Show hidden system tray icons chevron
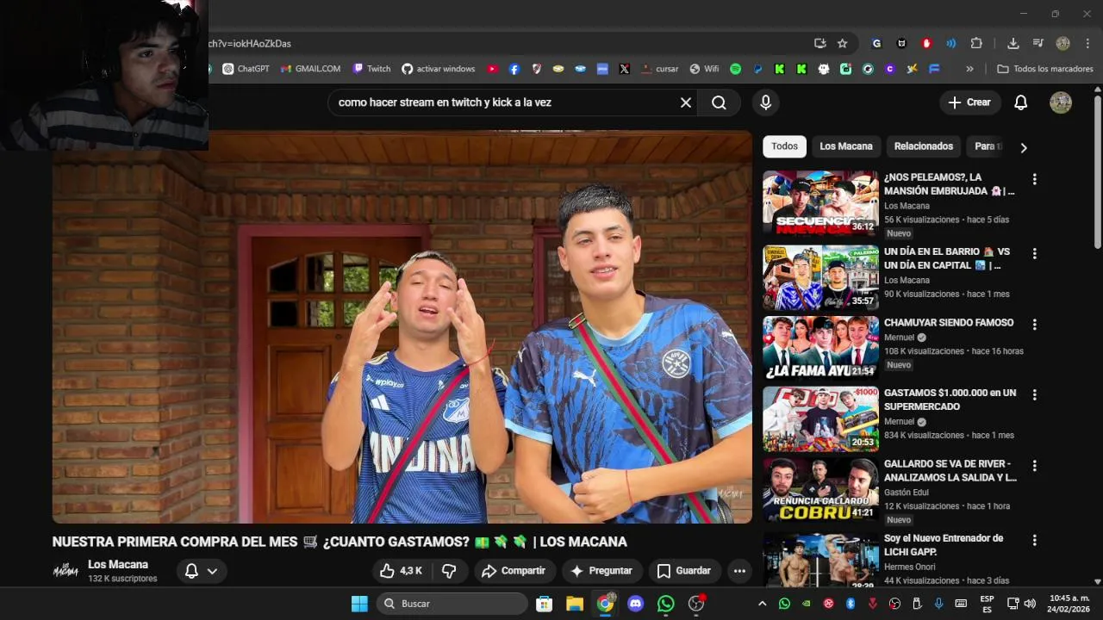 click(x=762, y=604)
